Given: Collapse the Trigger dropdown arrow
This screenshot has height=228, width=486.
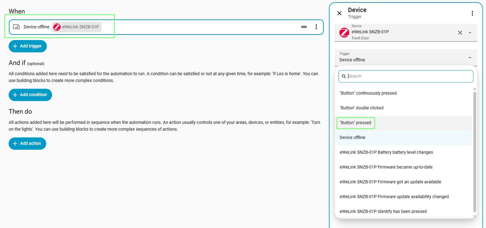Looking at the screenshot, I should coord(470,58).
